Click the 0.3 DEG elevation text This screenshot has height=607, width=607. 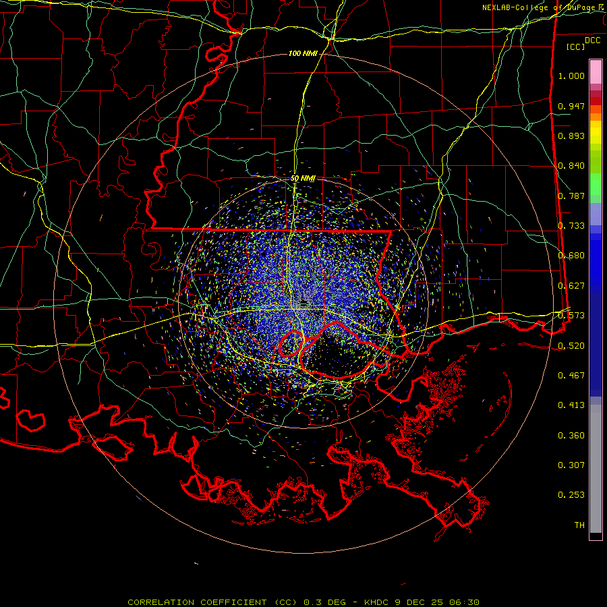[325, 602]
